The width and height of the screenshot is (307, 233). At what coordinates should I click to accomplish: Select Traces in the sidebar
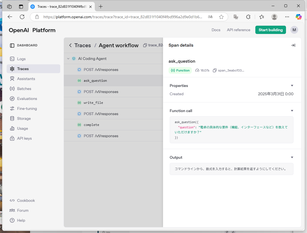[33, 69]
